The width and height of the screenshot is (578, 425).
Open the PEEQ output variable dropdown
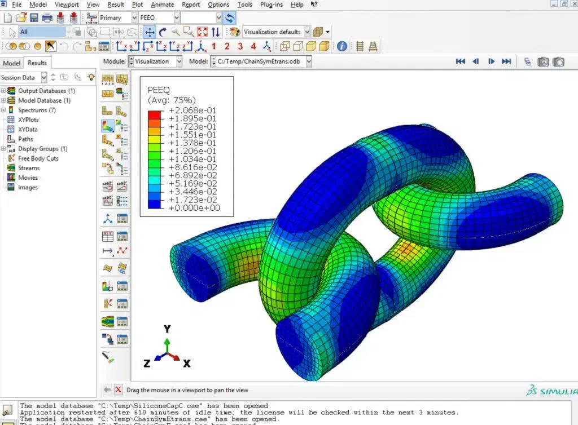pyautogui.click(x=174, y=17)
